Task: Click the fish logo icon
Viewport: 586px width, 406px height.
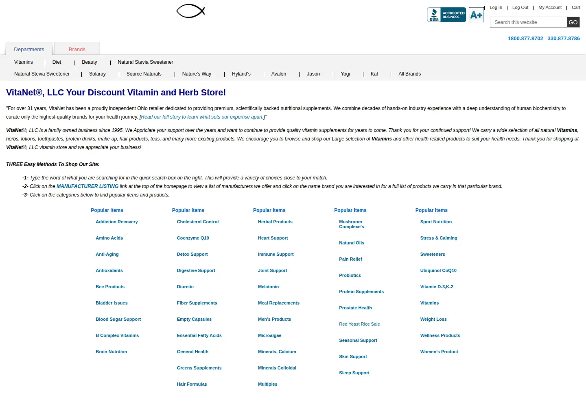Action: pos(190,11)
